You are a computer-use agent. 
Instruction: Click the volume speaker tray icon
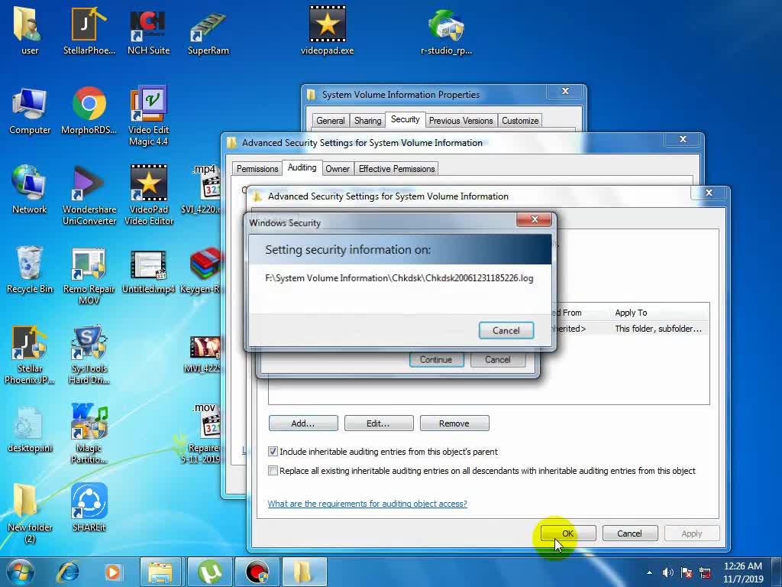pyautogui.click(x=667, y=572)
